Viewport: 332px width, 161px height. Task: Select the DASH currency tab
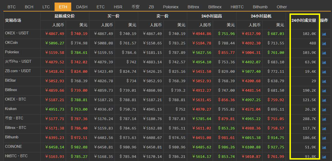pyautogui.click(x=82, y=7)
